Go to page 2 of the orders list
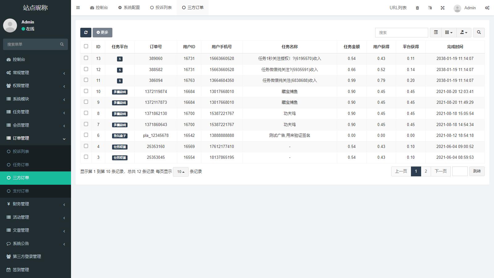 click(426, 171)
